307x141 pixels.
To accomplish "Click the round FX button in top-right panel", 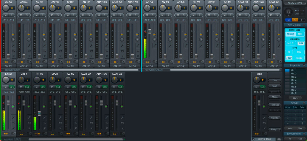I will 288,12.
